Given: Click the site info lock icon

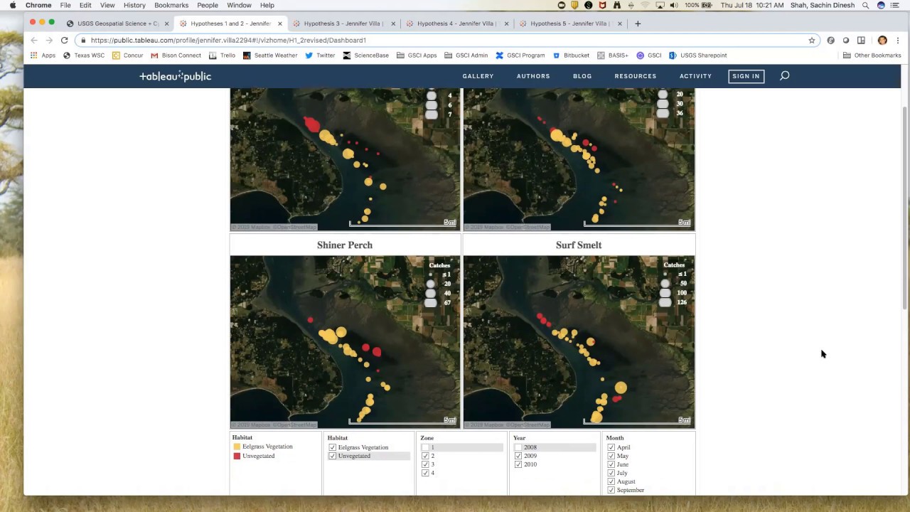Looking at the screenshot, I should pos(84,41).
